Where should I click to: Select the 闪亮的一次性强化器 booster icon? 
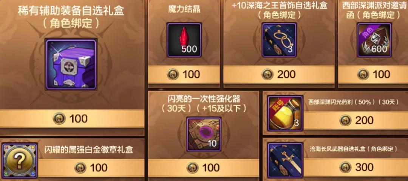click(204, 134)
